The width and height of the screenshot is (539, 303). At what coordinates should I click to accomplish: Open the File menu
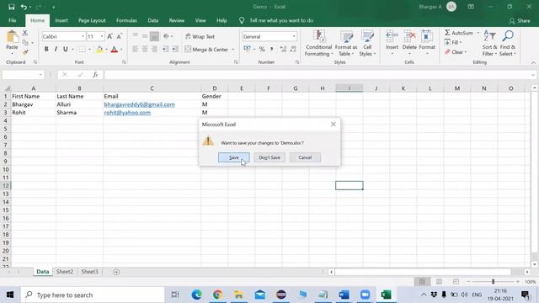coord(13,20)
